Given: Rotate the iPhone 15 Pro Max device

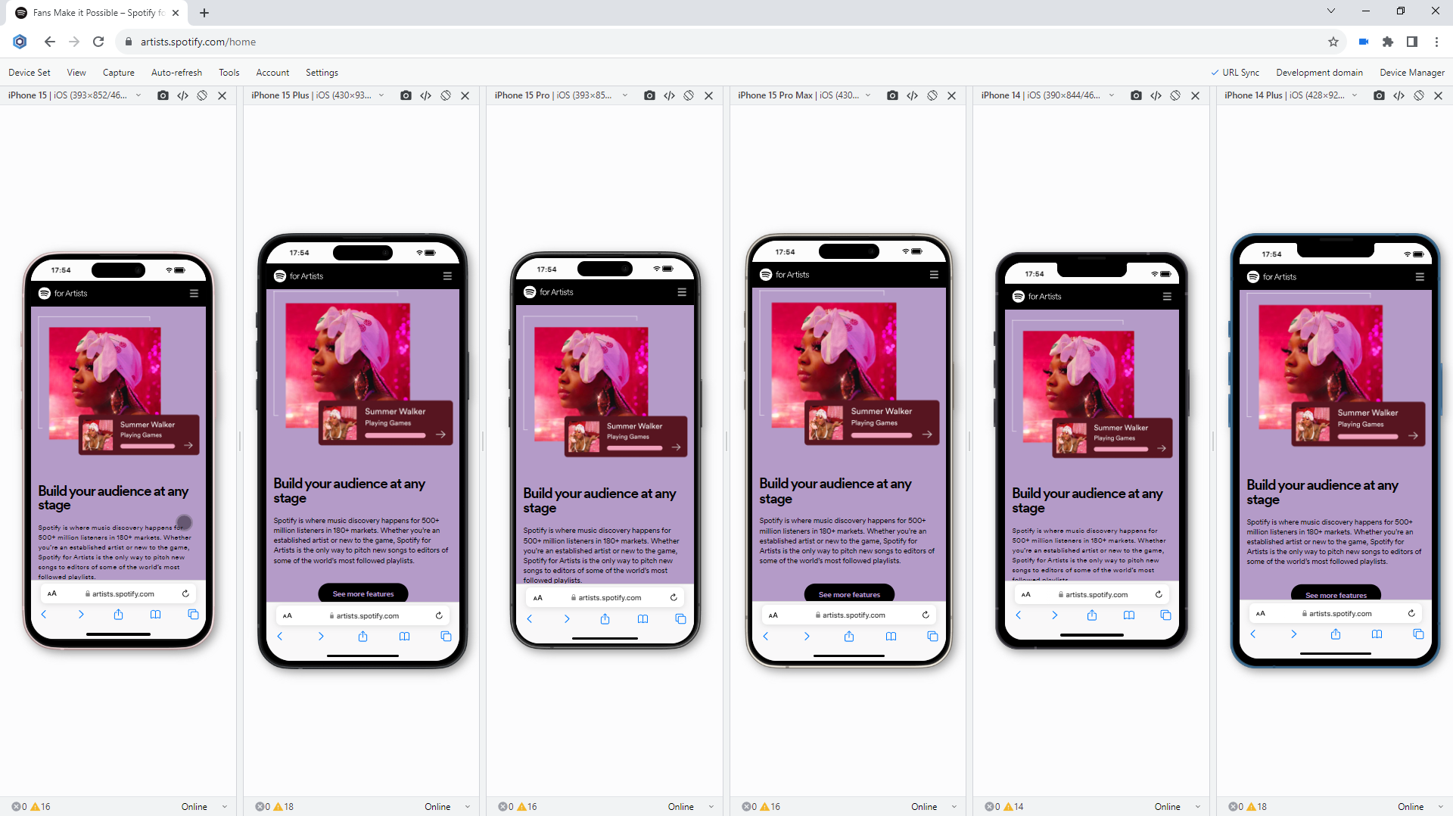Looking at the screenshot, I should [x=932, y=95].
